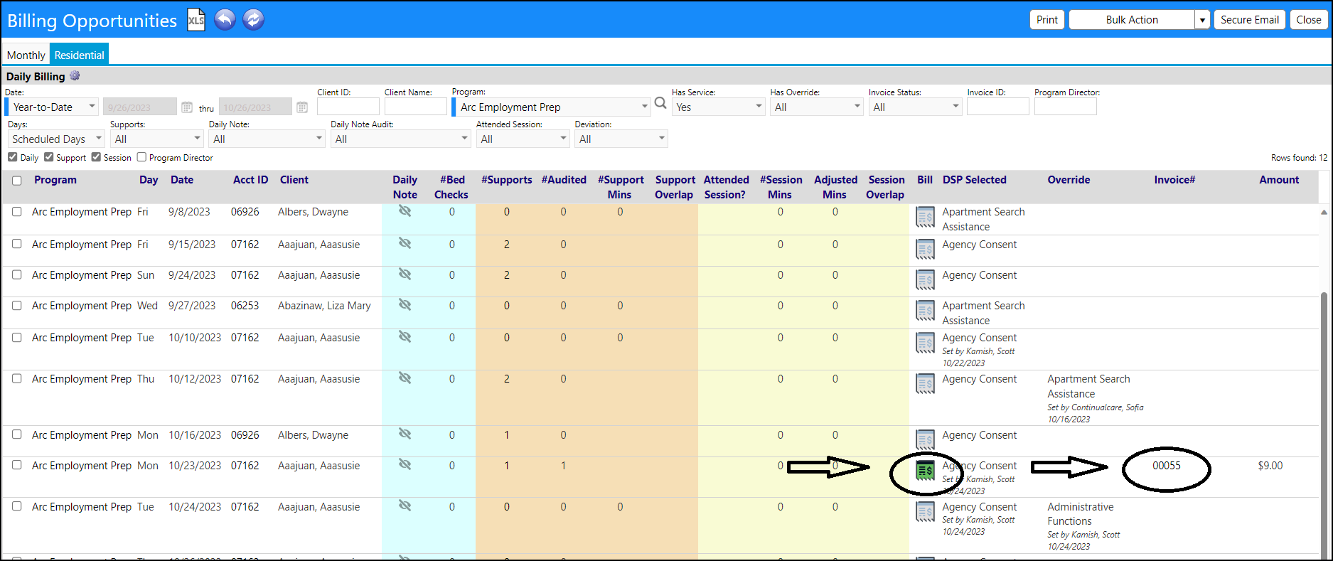This screenshot has width=1333, height=561.
Task: Open bill icon for 10/10/2023 row
Action: click(925, 343)
